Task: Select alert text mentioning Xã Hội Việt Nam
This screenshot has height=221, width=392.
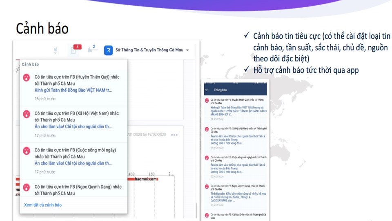Action: (x=77, y=117)
